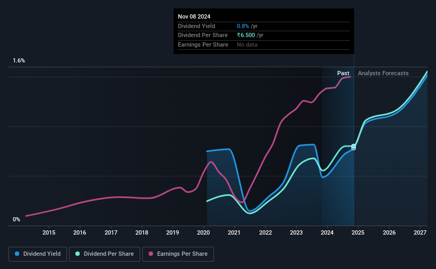The height and width of the screenshot is (269, 436).
Task: Click the teal Dividend Per Share legend dot
Action: click(x=78, y=254)
